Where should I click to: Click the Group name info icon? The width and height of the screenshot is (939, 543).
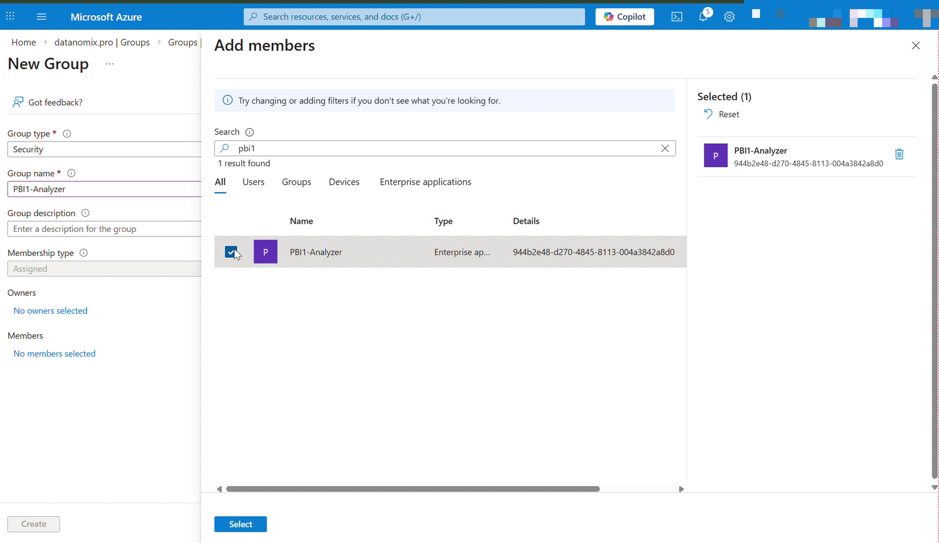click(x=72, y=173)
